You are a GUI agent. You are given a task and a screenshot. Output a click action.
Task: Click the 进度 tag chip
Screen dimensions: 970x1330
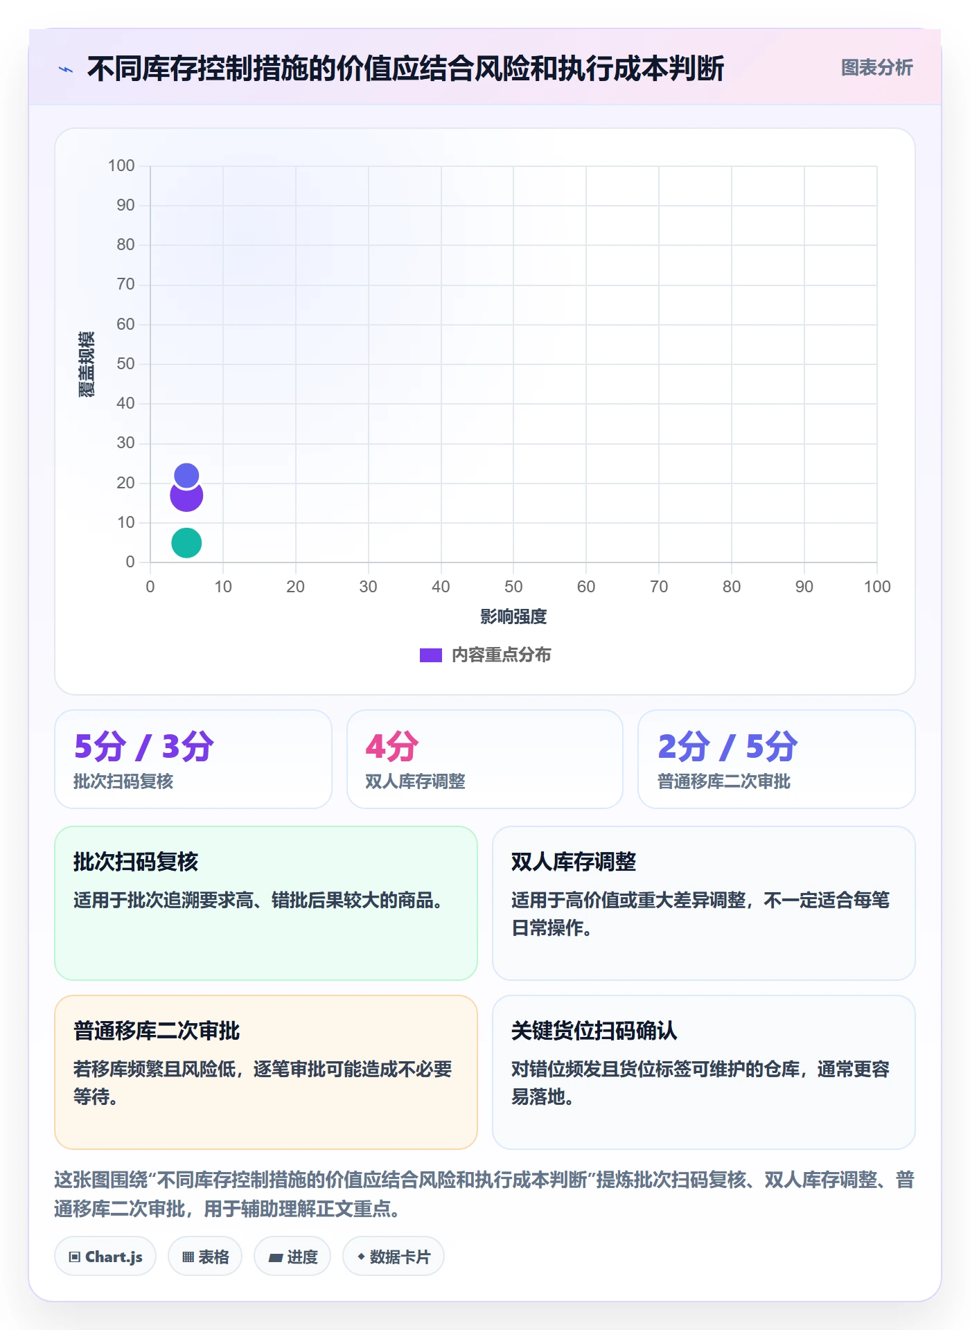(292, 1257)
